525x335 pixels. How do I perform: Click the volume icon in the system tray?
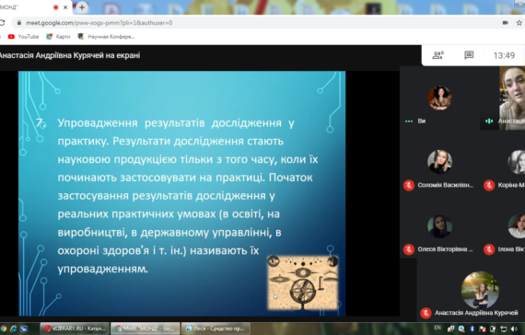click(x=514, y=329)
